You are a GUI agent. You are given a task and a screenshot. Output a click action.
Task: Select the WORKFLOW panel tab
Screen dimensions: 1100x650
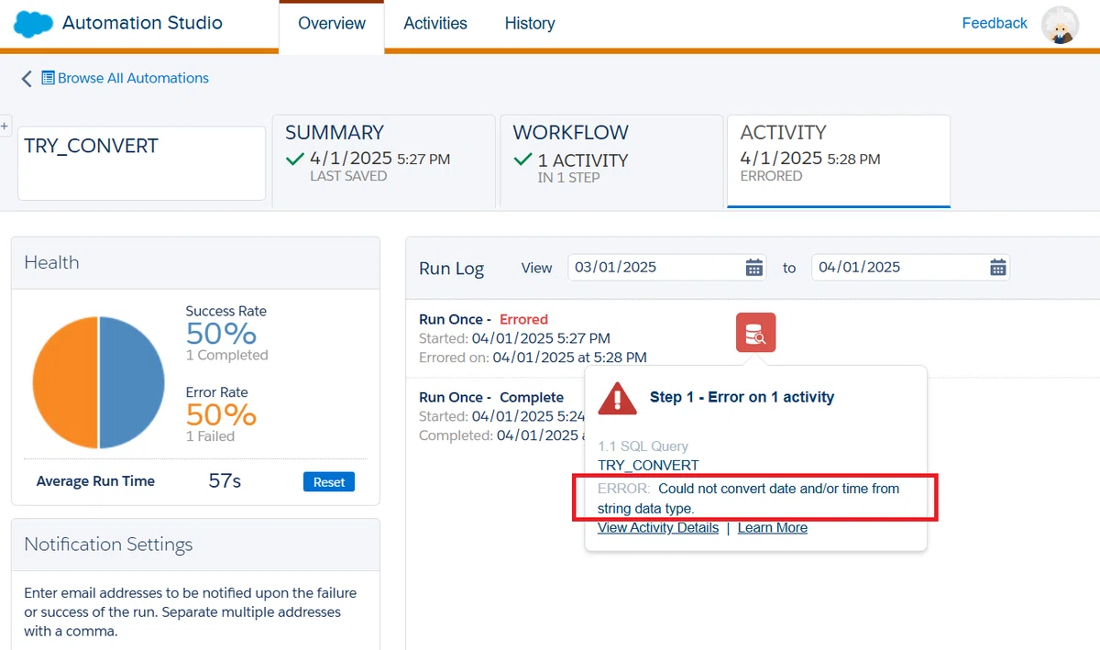tap(611, 160)
